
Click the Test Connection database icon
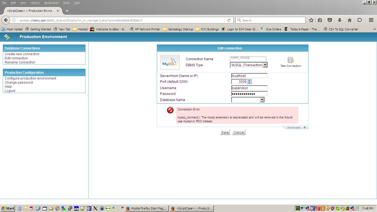click(291, 60)
